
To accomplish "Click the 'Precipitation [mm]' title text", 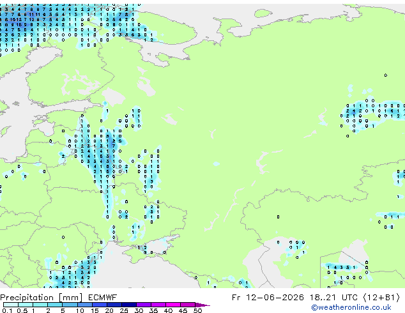I will [x=42, y=298].
